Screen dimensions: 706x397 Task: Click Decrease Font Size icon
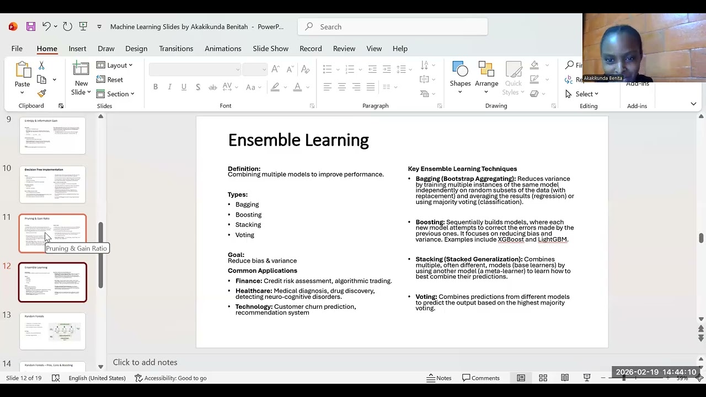coord(290,69)
